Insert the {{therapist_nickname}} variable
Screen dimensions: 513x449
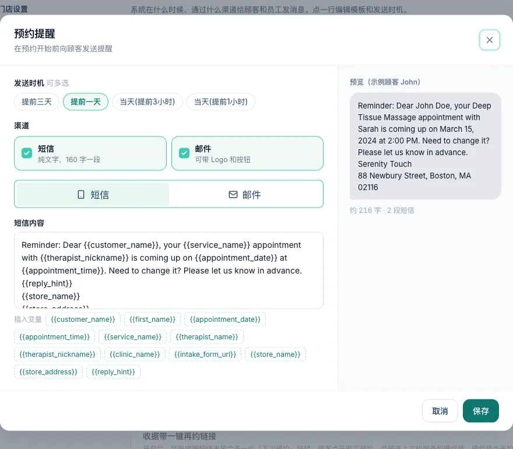[57, 355]
